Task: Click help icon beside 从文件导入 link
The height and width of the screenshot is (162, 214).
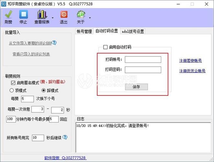Action: tap(54, 43)
